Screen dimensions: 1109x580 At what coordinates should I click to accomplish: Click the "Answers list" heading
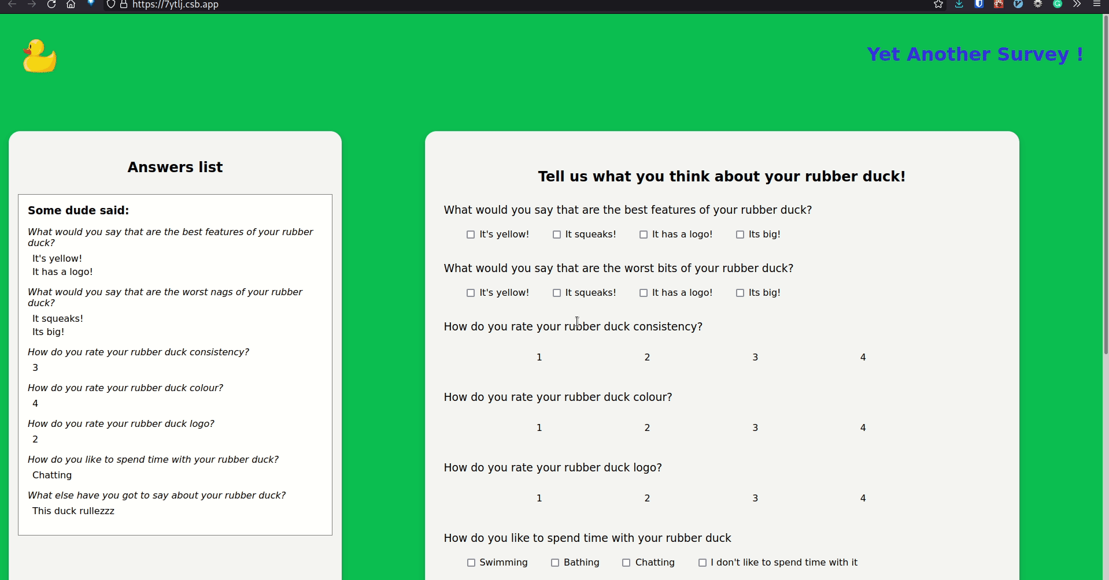click(175, 168)
